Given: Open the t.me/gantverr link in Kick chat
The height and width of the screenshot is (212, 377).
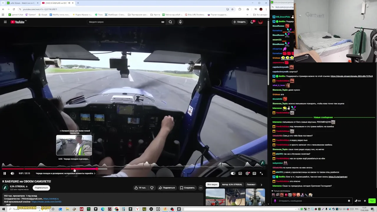Looking at the screenshot, I should [338, 177].
